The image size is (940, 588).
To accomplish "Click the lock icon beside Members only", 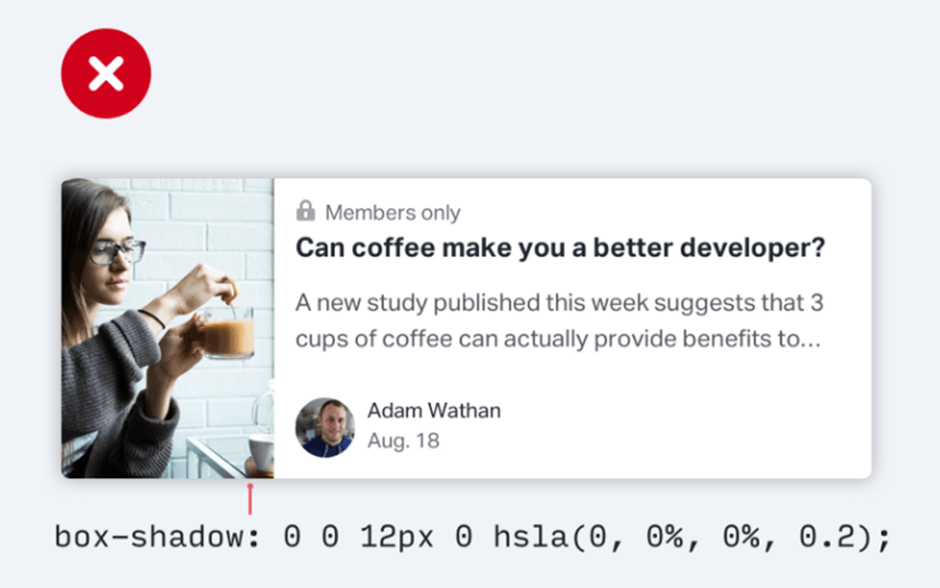I will click(x=306, y=211).
